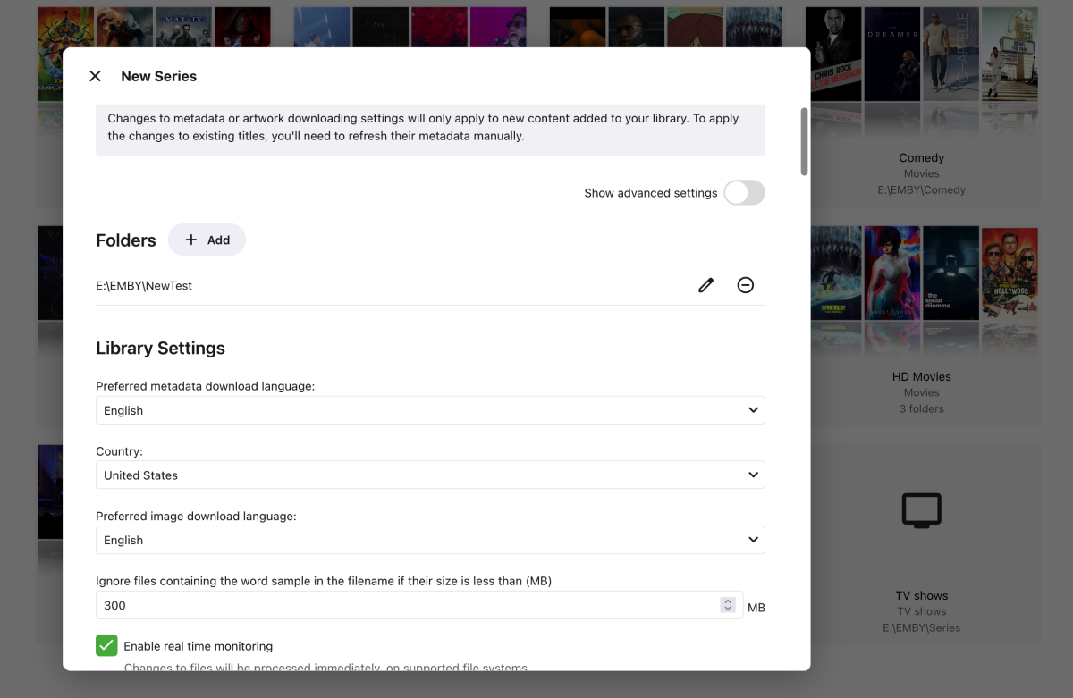
Task: Decrement the sample file size value
Action: [x=728, y=609]
